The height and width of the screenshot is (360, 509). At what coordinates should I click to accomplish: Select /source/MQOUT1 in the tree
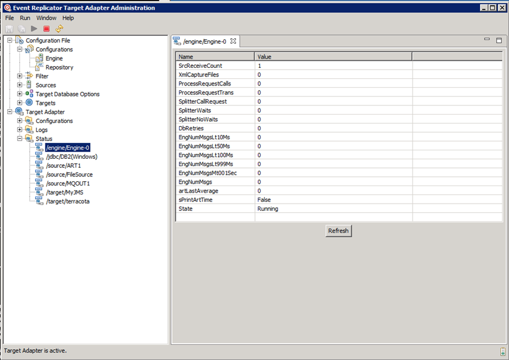point(67,184)
